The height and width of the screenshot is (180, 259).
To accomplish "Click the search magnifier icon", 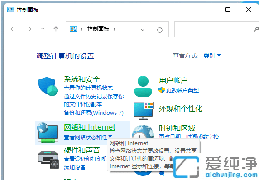I will [256, 29].
